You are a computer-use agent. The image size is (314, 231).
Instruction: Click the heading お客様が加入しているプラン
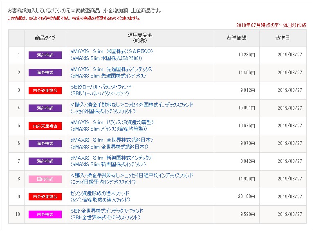point(85,11)
